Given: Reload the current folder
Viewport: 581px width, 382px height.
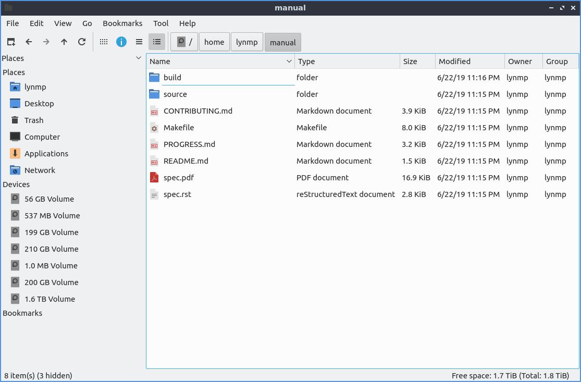Looking at the screenshot, I should tap(82, 42).
